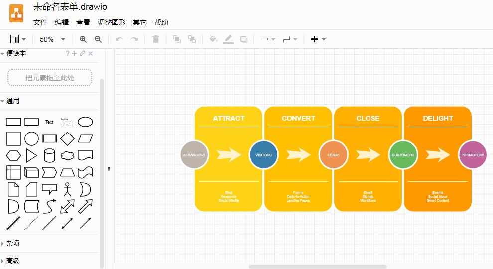Select the diamond shape in palette
The height and width of the screenshot is (269, 493).
pos(67,139)
